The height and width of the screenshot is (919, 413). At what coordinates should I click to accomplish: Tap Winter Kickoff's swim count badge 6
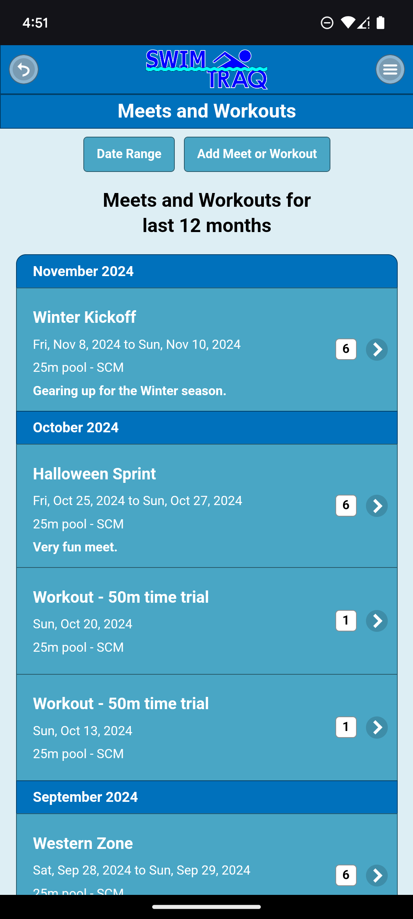346,349
